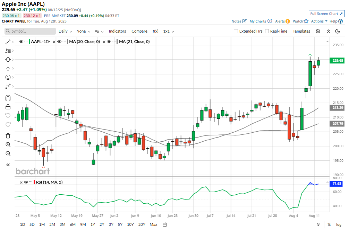Click the AAPL series green color bar
Viewport: 349px width, 230px height.
click(x=29, y=42)
